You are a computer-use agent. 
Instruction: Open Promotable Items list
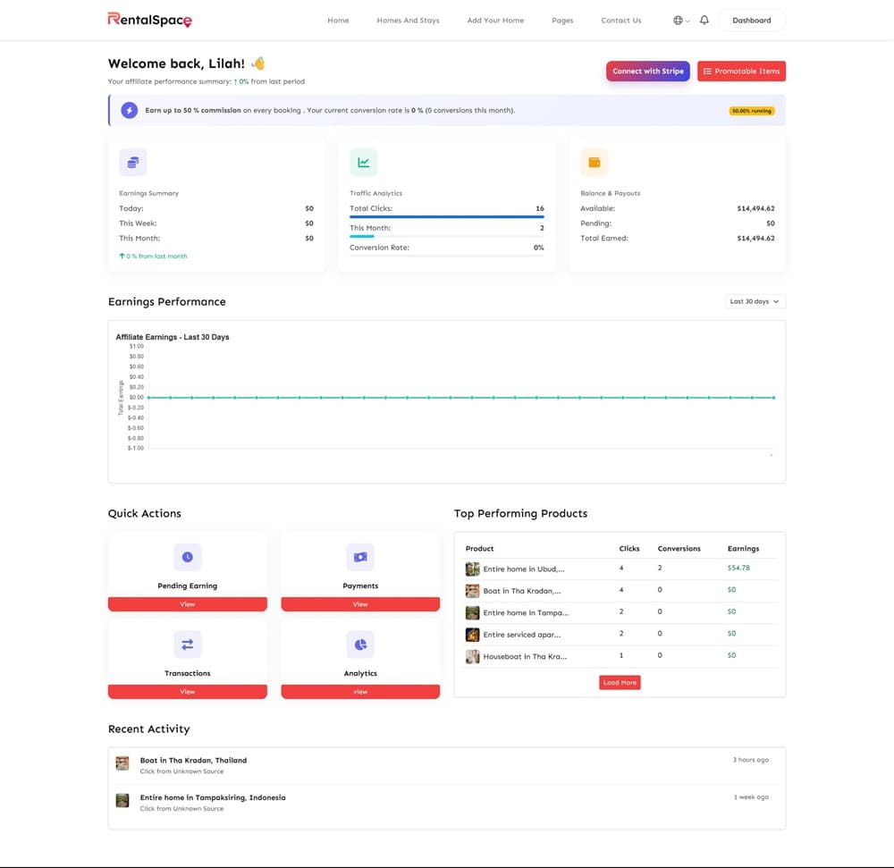click(x=741, y=72)
